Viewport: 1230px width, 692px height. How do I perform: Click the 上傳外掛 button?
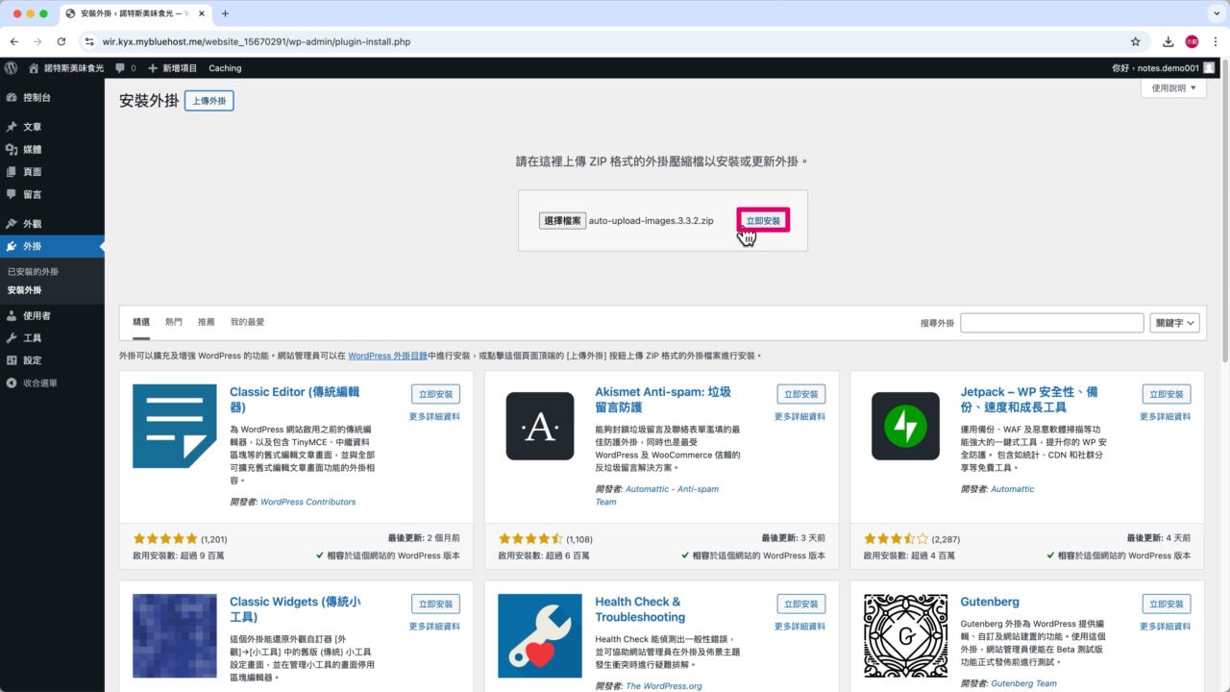(209, 101)
